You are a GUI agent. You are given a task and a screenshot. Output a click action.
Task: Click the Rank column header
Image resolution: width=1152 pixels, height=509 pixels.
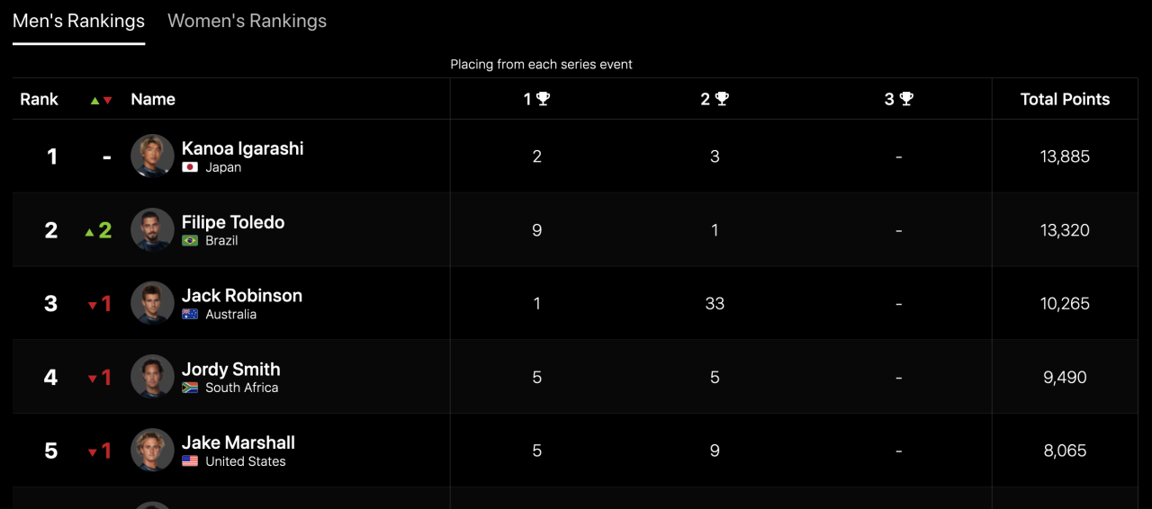point(40,99)
